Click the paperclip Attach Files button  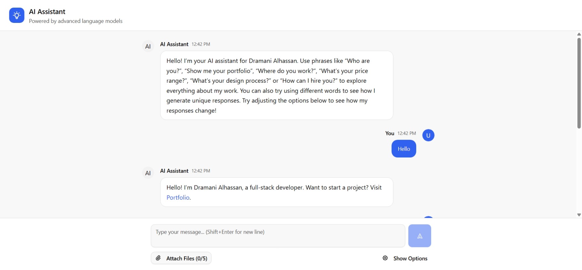click(x=181, y=258)
